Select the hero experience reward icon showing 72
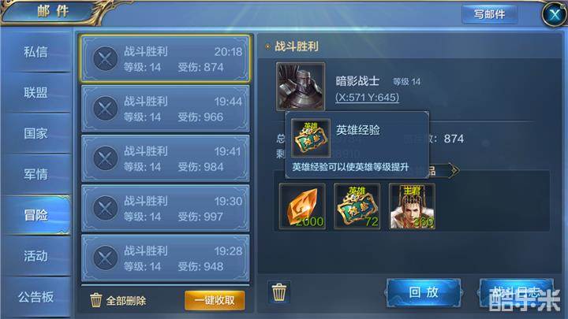This screenshot has width=568, height=319. click(357, 206)
